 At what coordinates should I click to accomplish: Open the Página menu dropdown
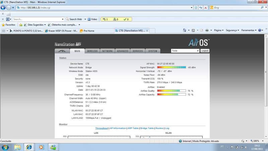pyautogui.click(x=219, y=30)
